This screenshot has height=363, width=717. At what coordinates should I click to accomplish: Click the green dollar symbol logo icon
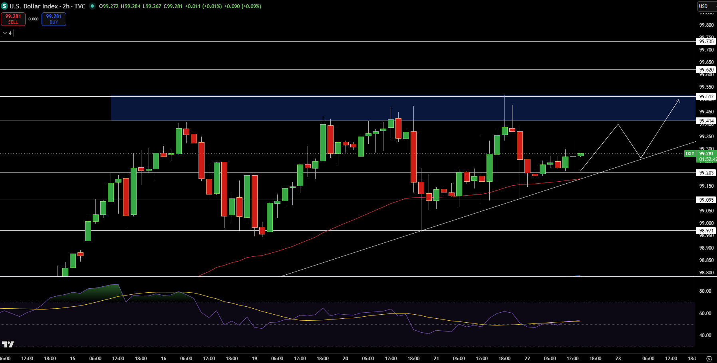pos(4,6)
